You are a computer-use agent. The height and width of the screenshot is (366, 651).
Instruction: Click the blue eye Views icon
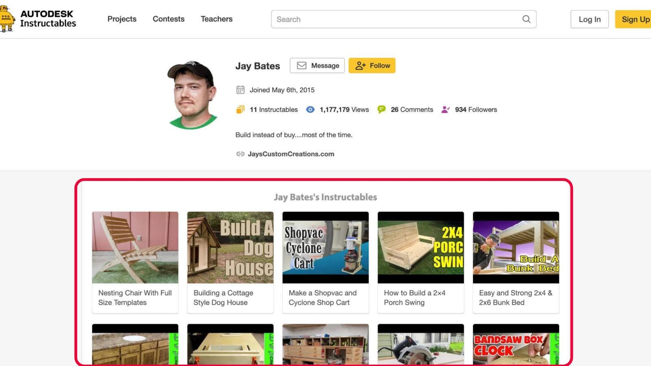coord(310,109)
